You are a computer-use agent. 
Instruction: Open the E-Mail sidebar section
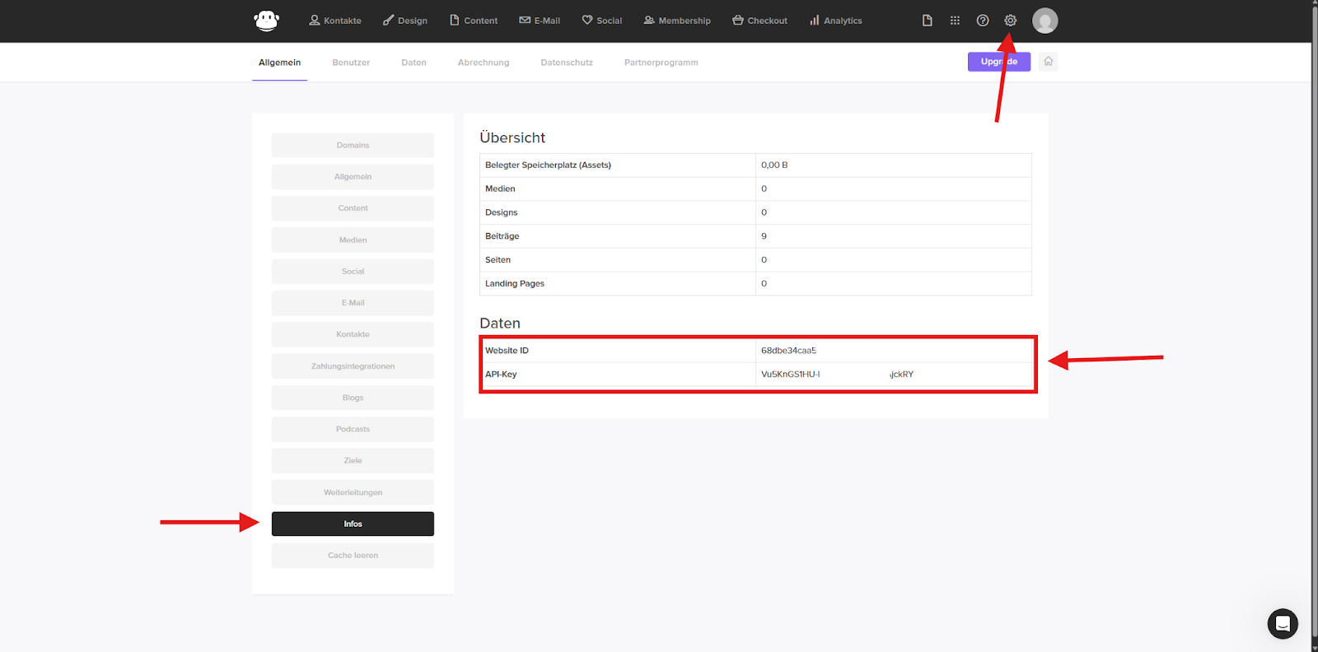(353, 303)
